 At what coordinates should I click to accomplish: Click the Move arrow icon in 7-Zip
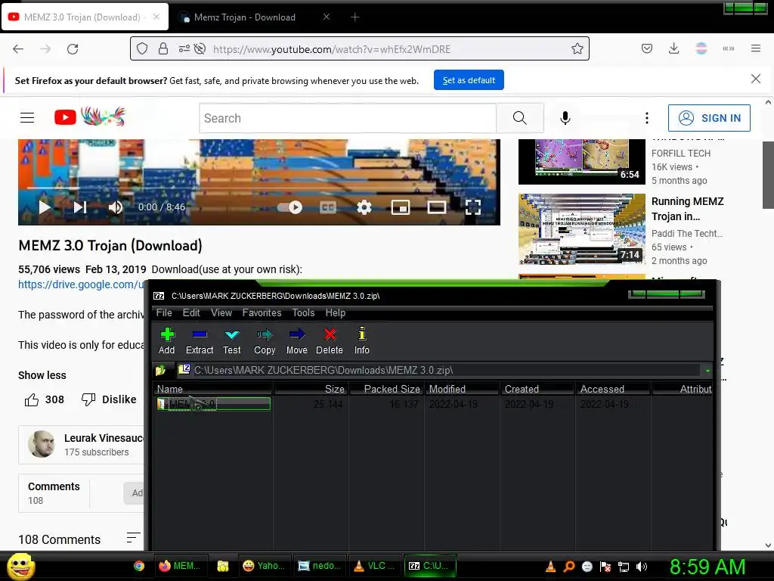tap(296, 341)
